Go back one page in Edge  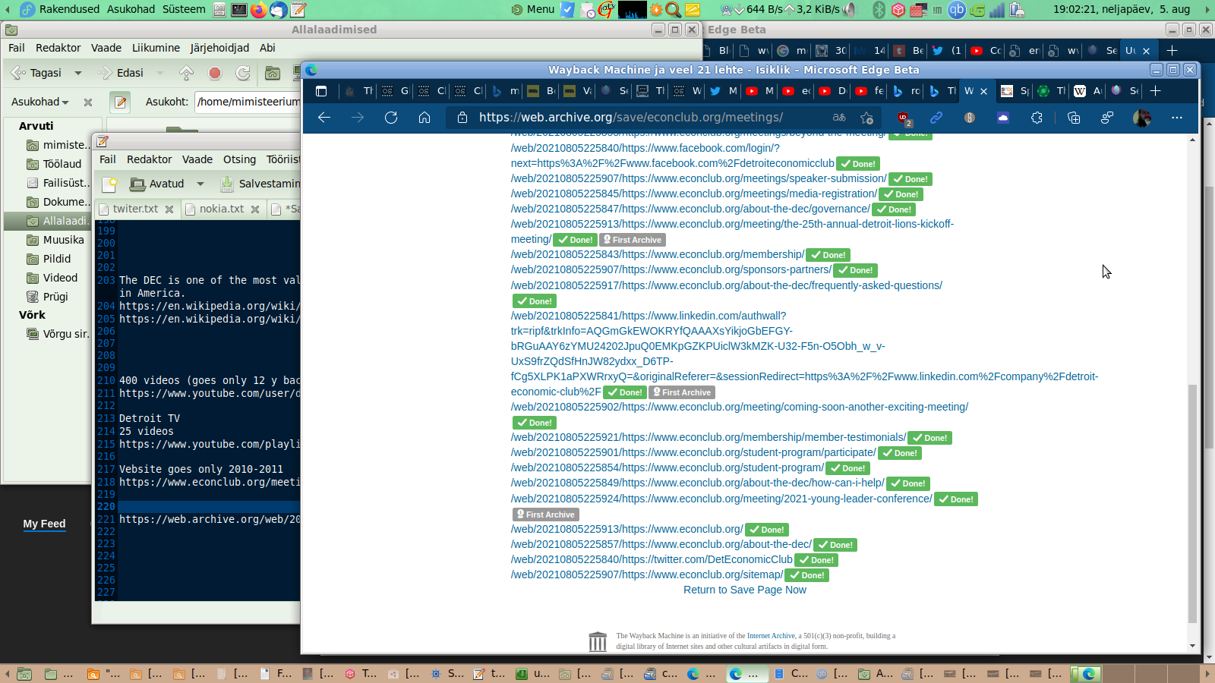324,118
